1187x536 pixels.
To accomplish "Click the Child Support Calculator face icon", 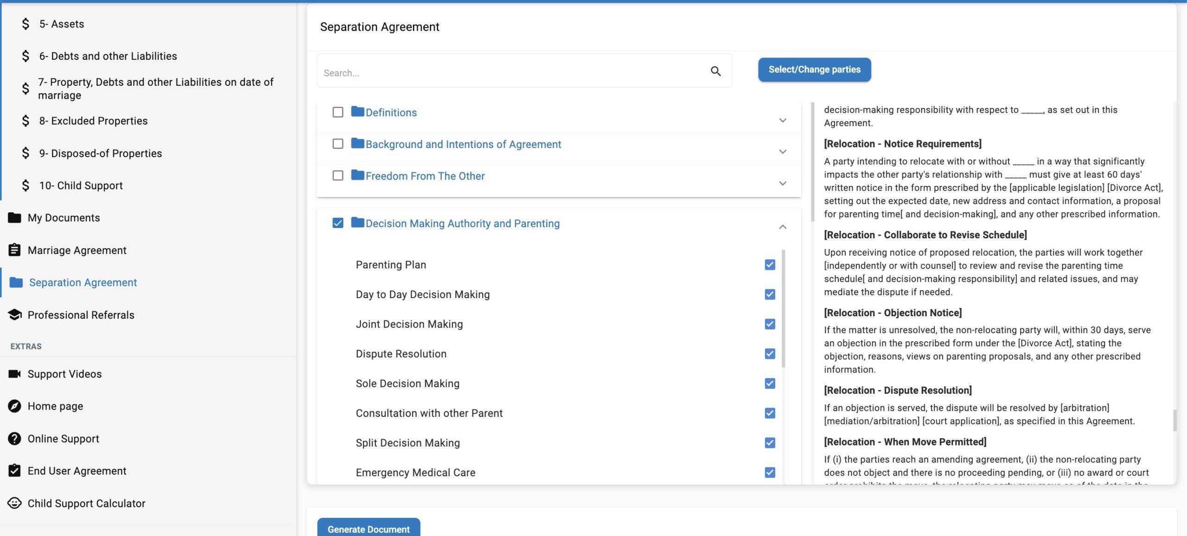I will pyautogui.click(x=14, y=503).
